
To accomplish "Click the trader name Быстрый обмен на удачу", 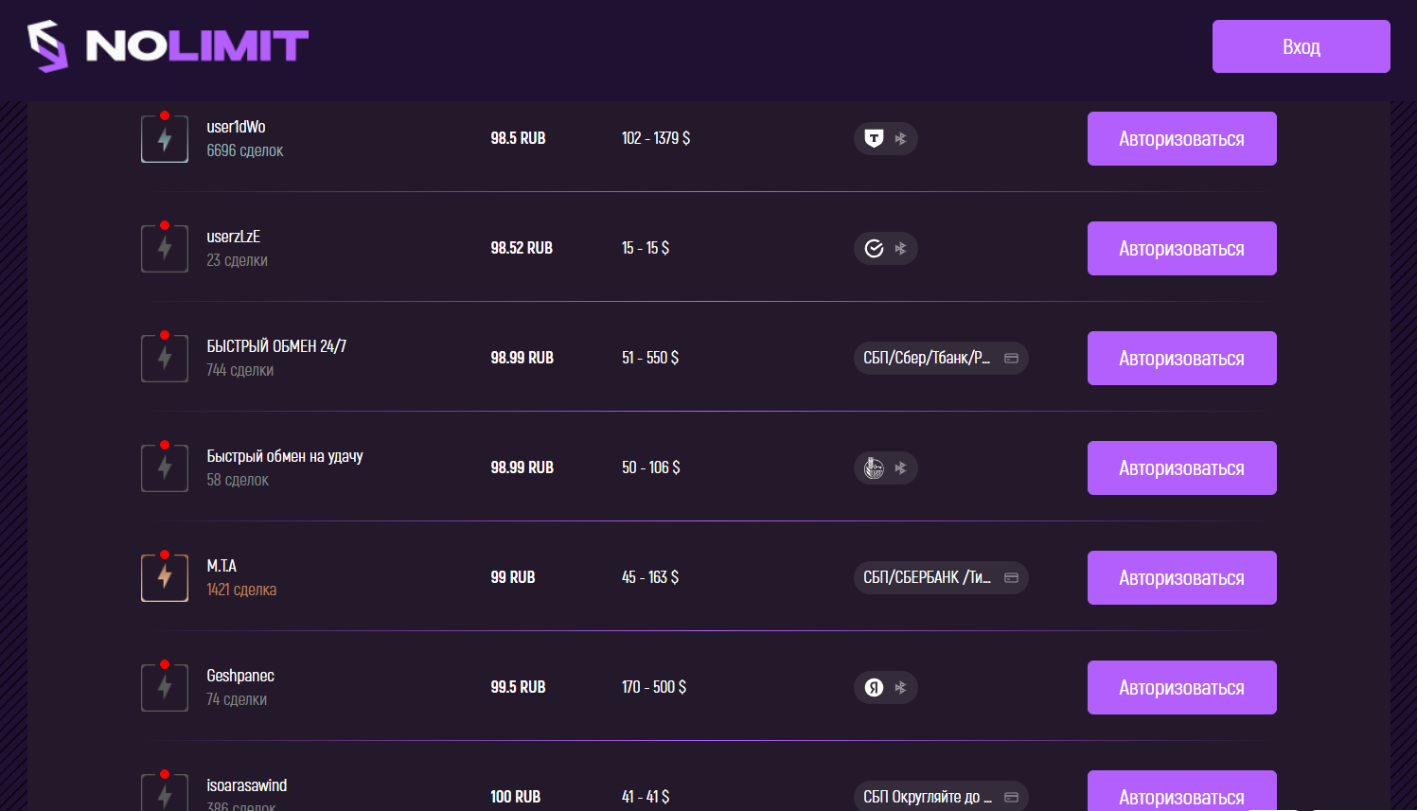I will click(285, 456).
